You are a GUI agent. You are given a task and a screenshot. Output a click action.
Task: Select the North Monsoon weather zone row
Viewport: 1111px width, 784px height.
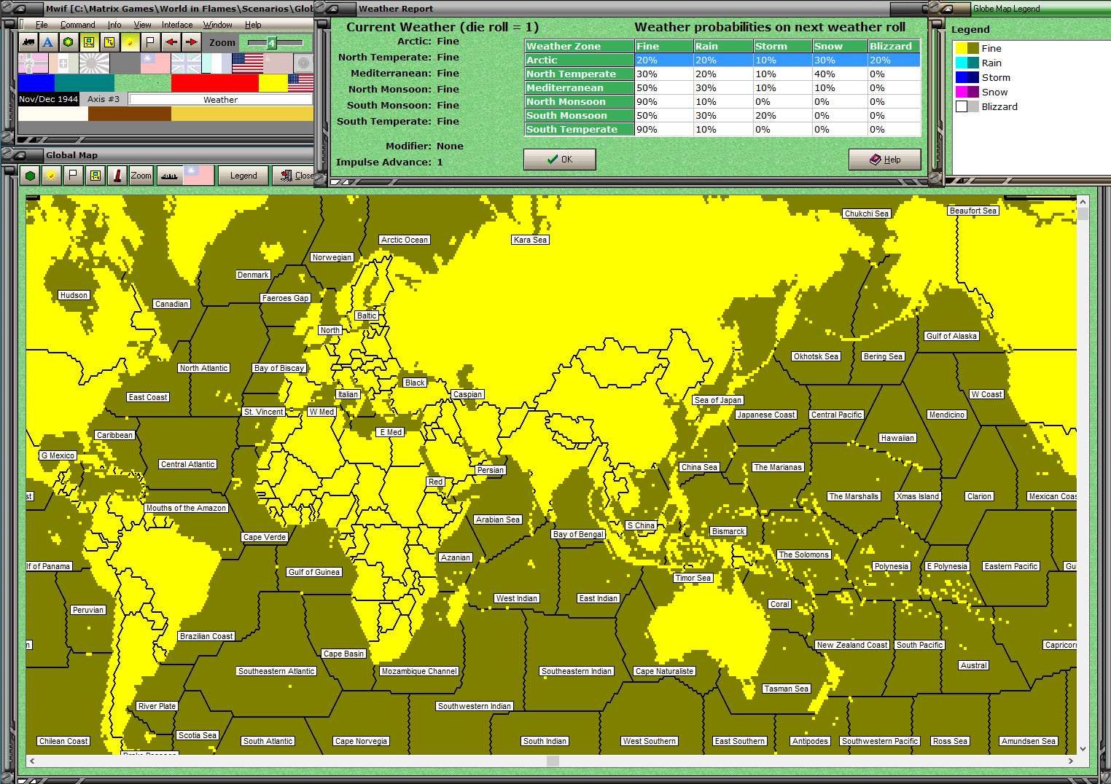(x=722, y=102)
